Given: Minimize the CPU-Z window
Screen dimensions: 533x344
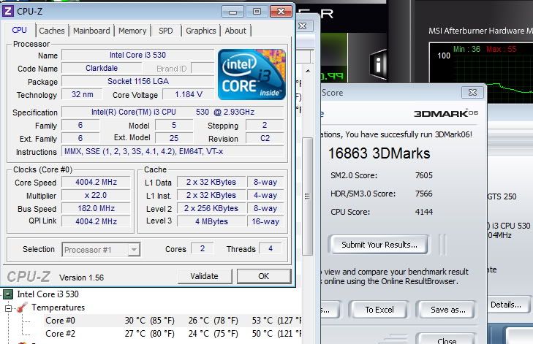Looking at the screenshot, I should click(233, 12).
